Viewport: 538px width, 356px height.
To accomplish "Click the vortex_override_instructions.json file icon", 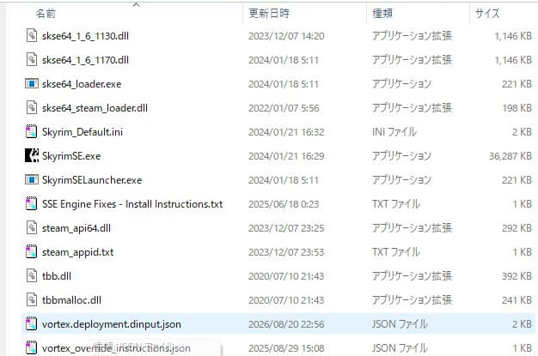I will (x=32, y=347).
